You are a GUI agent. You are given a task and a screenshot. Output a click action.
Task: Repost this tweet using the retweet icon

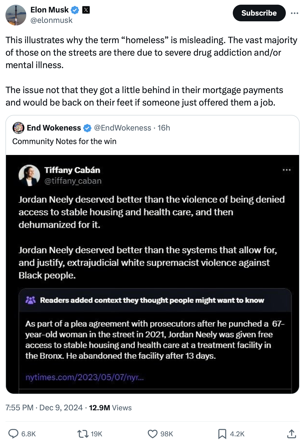[x=83, y=433]
